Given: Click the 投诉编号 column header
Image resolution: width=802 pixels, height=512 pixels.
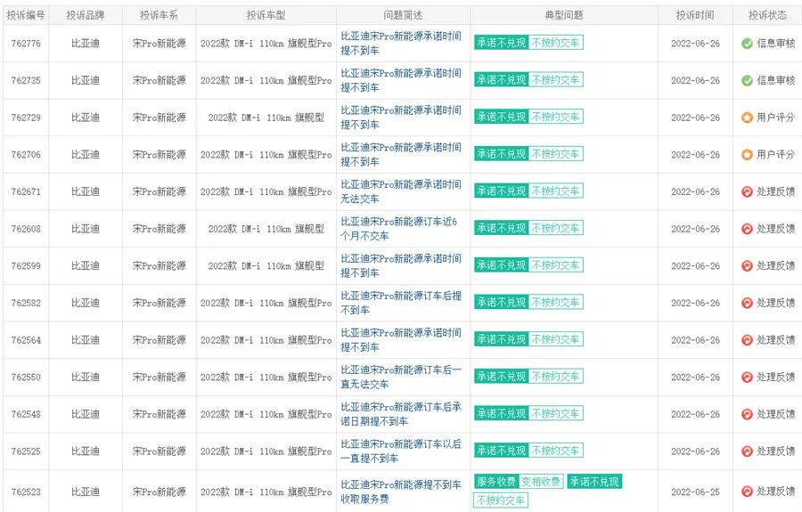Looking at the screenshot, I should (x=26, y=15).
